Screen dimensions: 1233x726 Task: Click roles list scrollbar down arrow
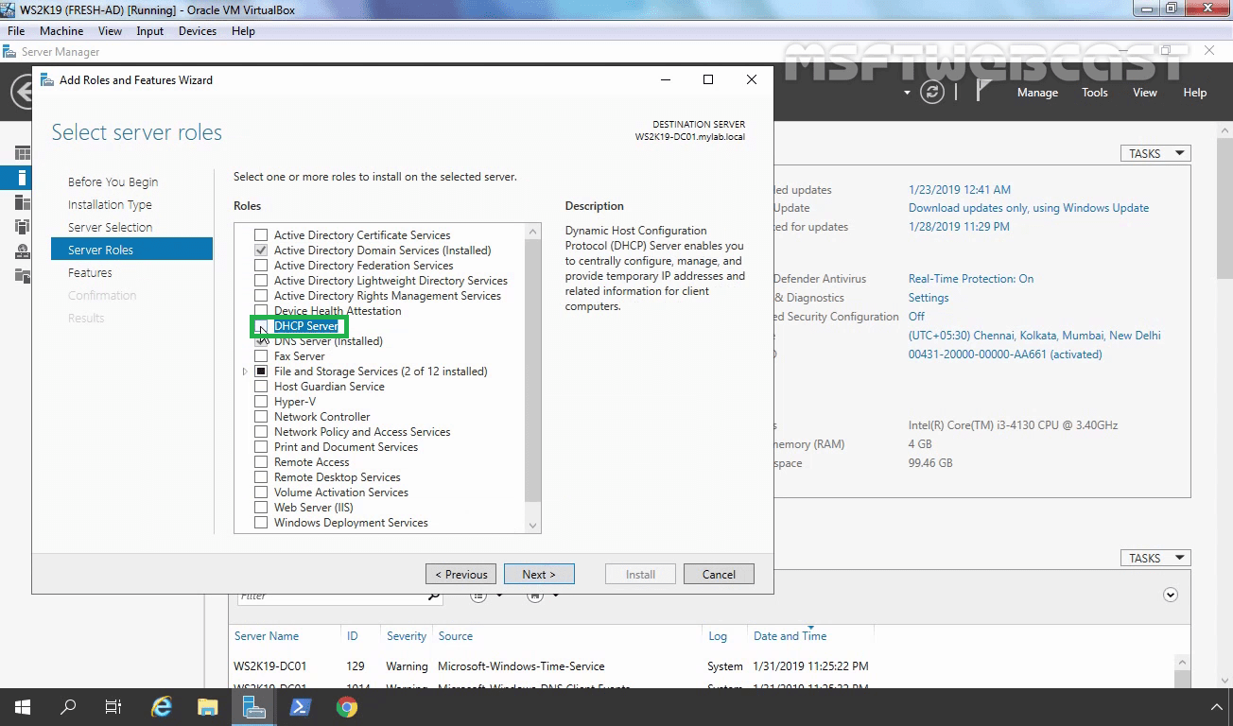tap(532, 526)
